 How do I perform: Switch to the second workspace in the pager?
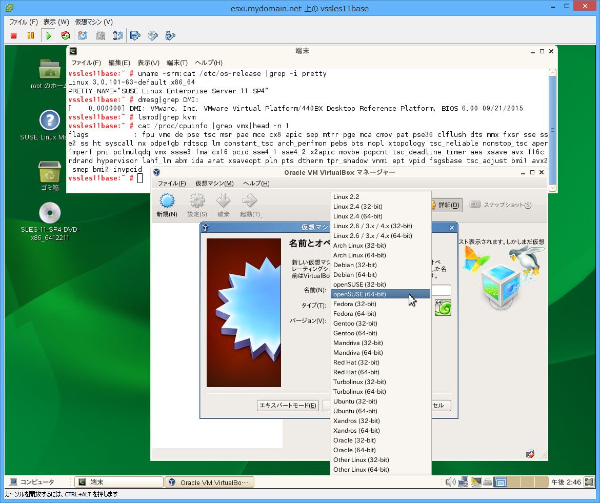(x=515, y=482)
